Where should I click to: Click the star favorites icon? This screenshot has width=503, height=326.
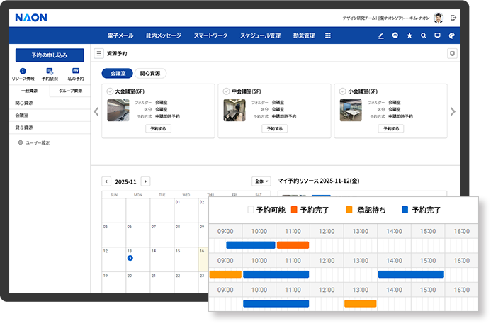click(409, 35)
